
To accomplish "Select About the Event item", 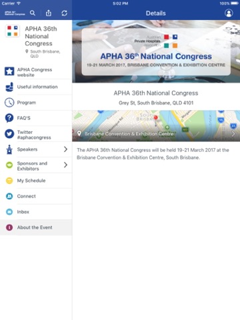I will (36, 227).
